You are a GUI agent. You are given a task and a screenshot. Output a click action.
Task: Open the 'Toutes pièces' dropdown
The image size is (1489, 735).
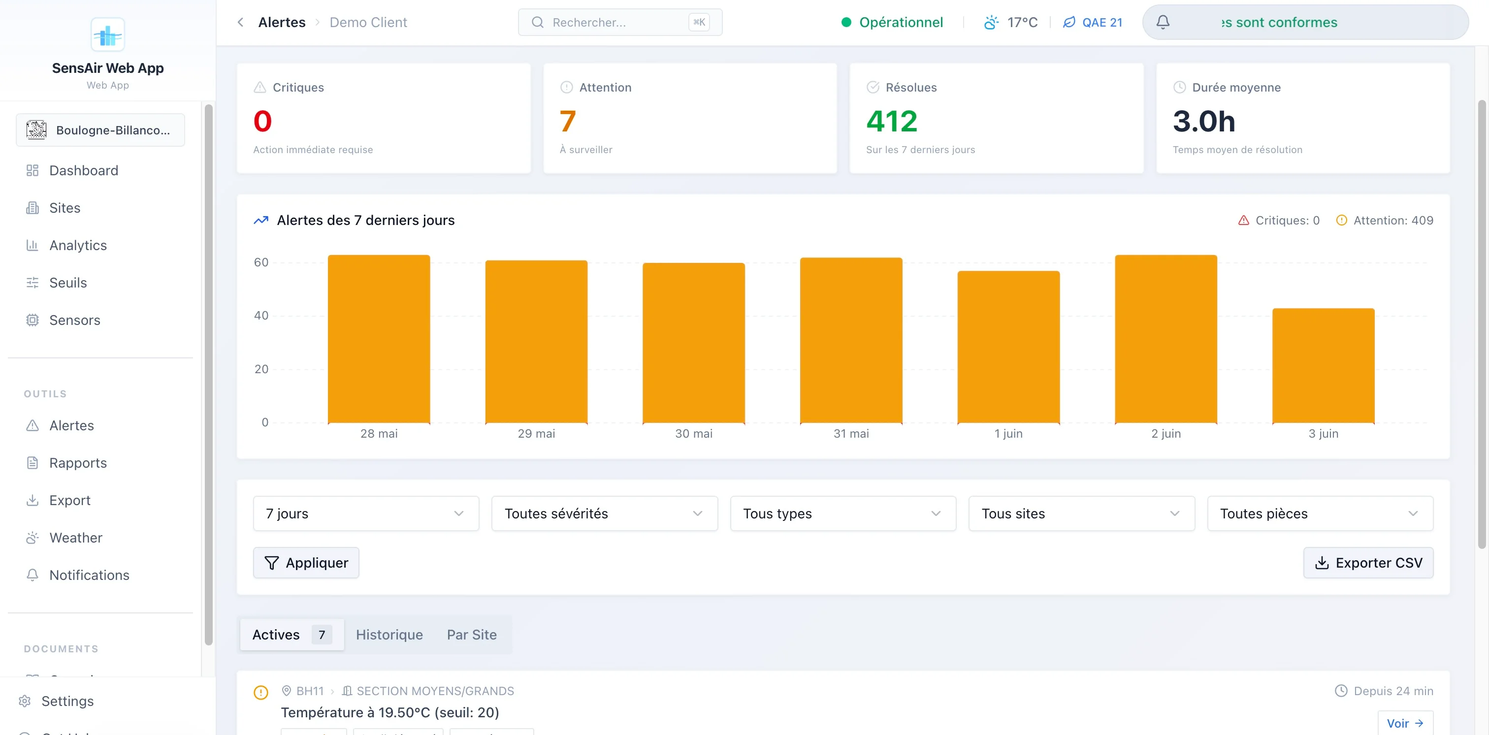click(x=1320, y=513)
